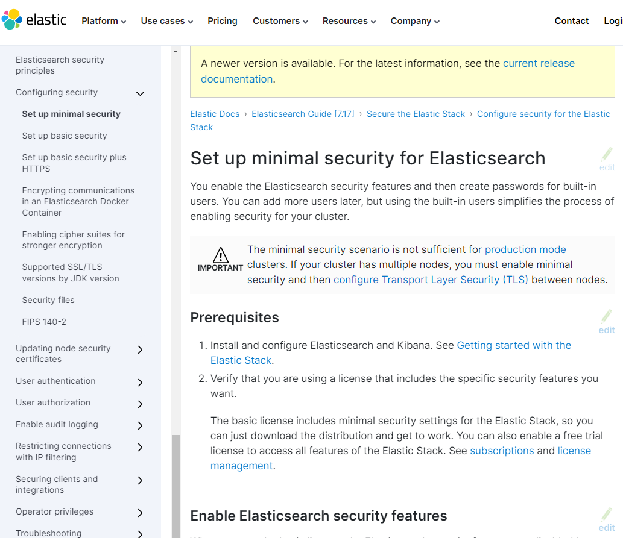
Task: Click Secure the Elastic Stack breadcrumb
Action: coord(416,114)
